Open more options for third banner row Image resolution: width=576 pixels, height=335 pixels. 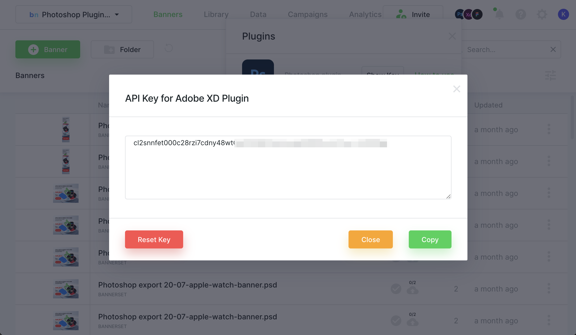[549, 193]
